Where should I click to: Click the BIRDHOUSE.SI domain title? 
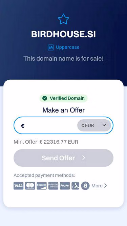pos(64,34)
